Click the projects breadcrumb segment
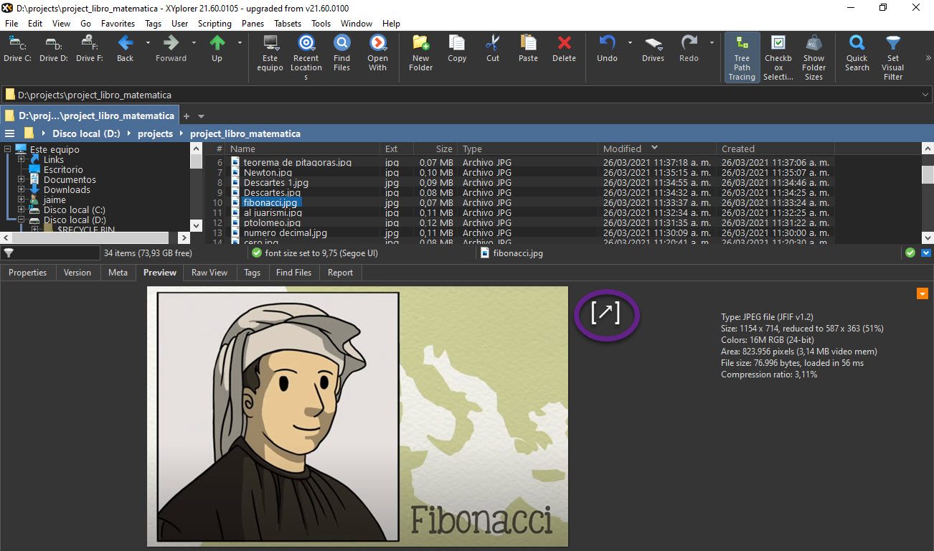This screenshot has width=934, height=551. point(156,133)
